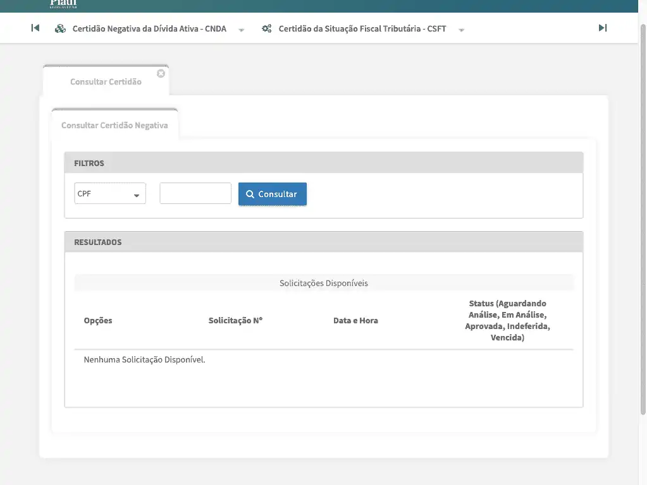Image resolution: width=647 pixels, height=485 pixels.
Task: Select the Consultar Certidão Negativa tab
Action: click(x=114, y=125)
